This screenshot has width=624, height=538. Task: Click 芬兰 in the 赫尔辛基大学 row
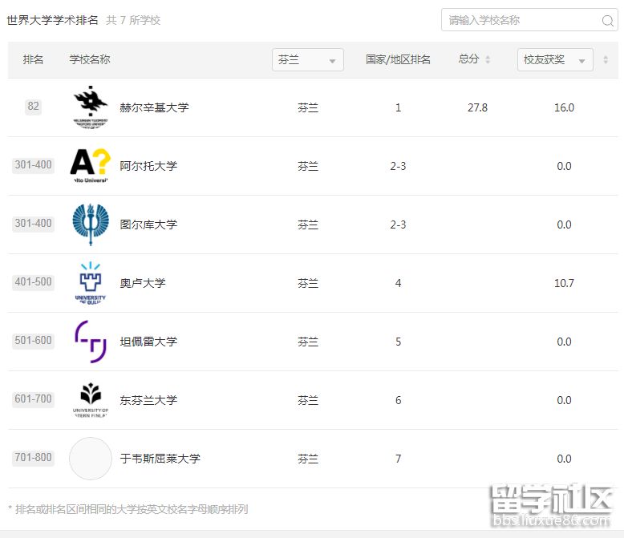pos(308,107)
